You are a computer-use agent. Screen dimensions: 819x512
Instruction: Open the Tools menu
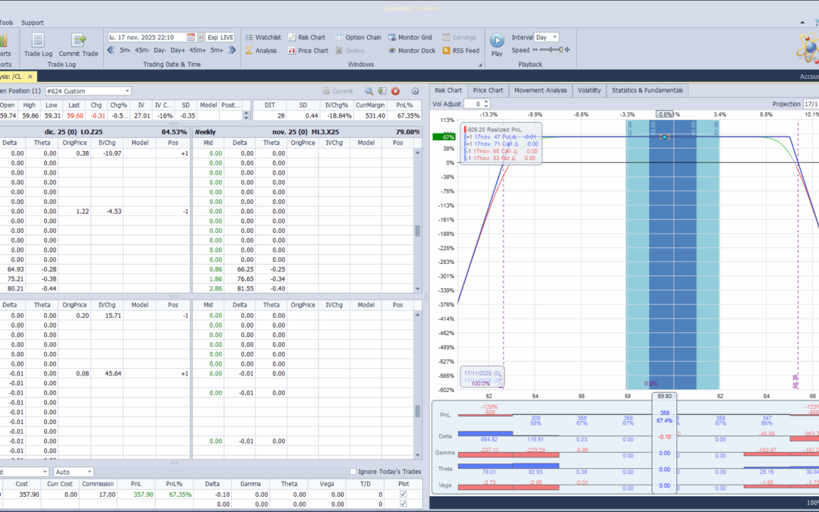6,23
